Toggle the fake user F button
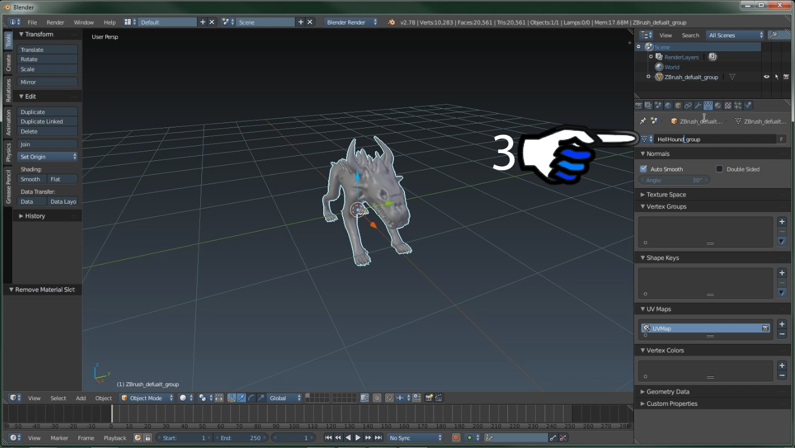The width and height of the screenshot is (795, 448). pos(782,139)
